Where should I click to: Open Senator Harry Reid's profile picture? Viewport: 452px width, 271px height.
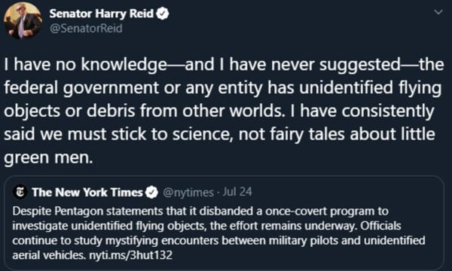(23, 20)
